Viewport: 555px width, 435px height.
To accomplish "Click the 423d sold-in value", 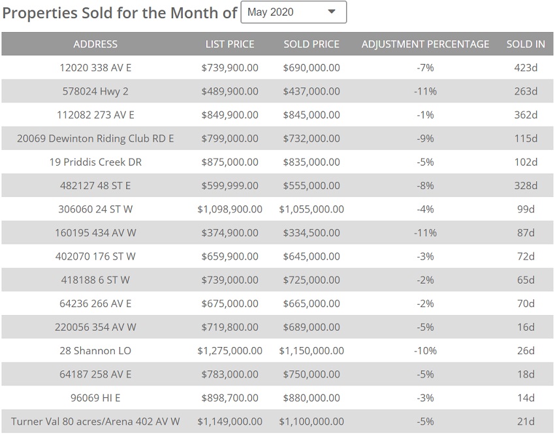I will pos(526,68).
